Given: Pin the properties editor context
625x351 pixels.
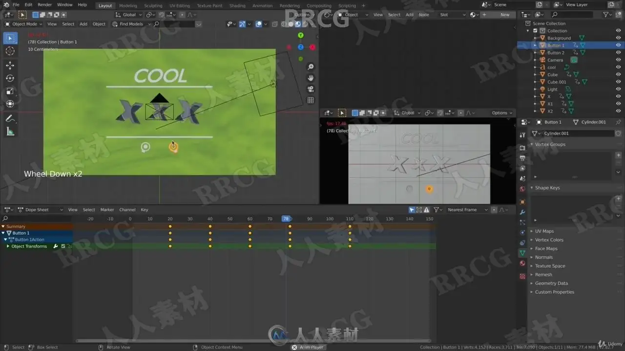Looking at the screenshot, I should (x=618, y=122).
